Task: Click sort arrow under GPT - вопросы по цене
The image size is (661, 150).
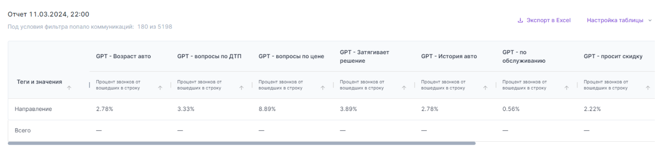Action: (x=323, y=88)
